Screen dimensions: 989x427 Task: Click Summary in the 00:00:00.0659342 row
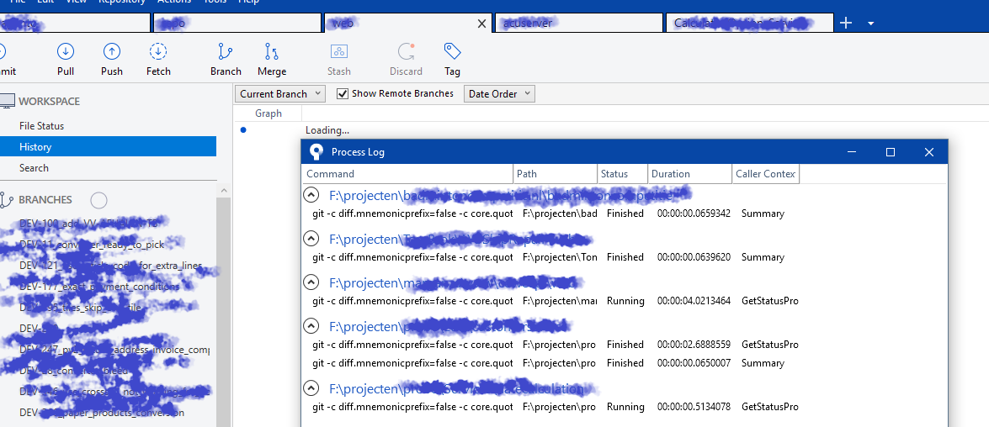click(763, 213)
